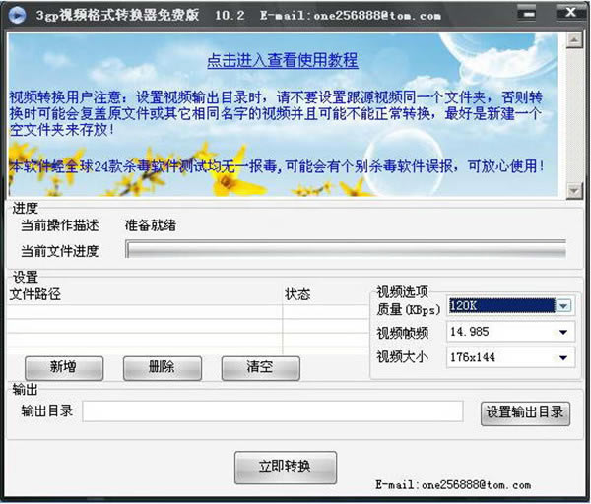
Task: Close the converter window with X
Action: coord(570,13)
